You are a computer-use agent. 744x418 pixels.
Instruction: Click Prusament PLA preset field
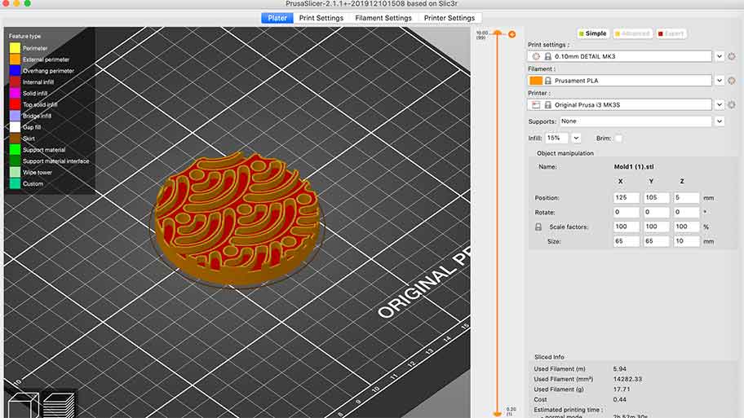tap(619, 81)
